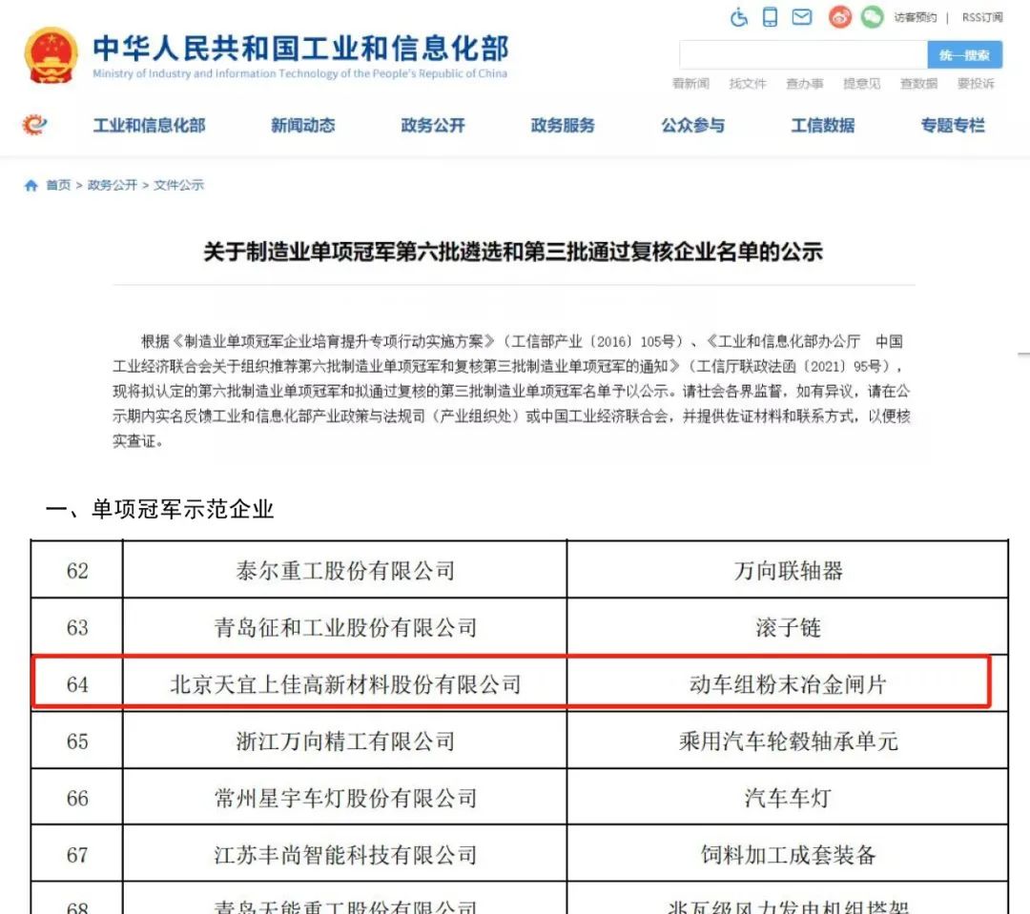Click cell 泰尔重工股份有限公司
Viewport: 1030px width, 914px height.
point(345,570)
